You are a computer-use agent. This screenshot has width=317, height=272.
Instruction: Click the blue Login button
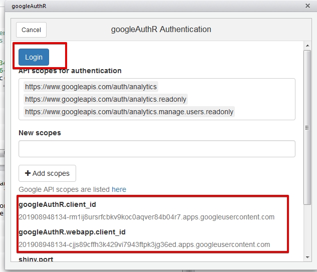(x=34, y=57)
